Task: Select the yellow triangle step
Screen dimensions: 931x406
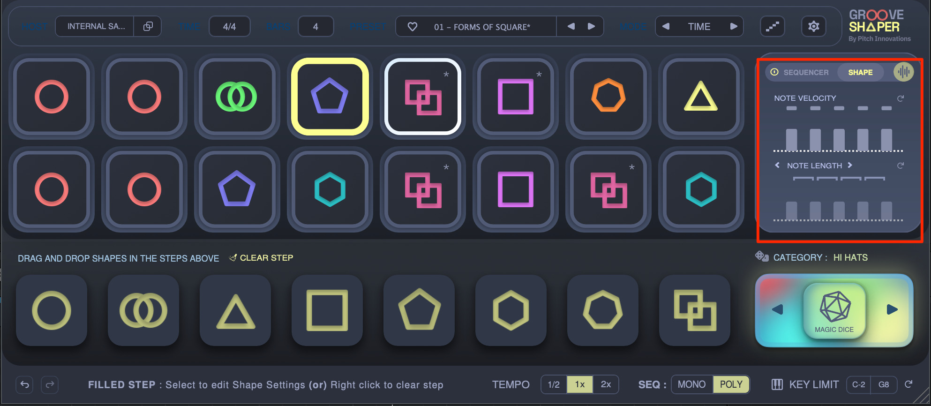Action: tap(701, 97)
